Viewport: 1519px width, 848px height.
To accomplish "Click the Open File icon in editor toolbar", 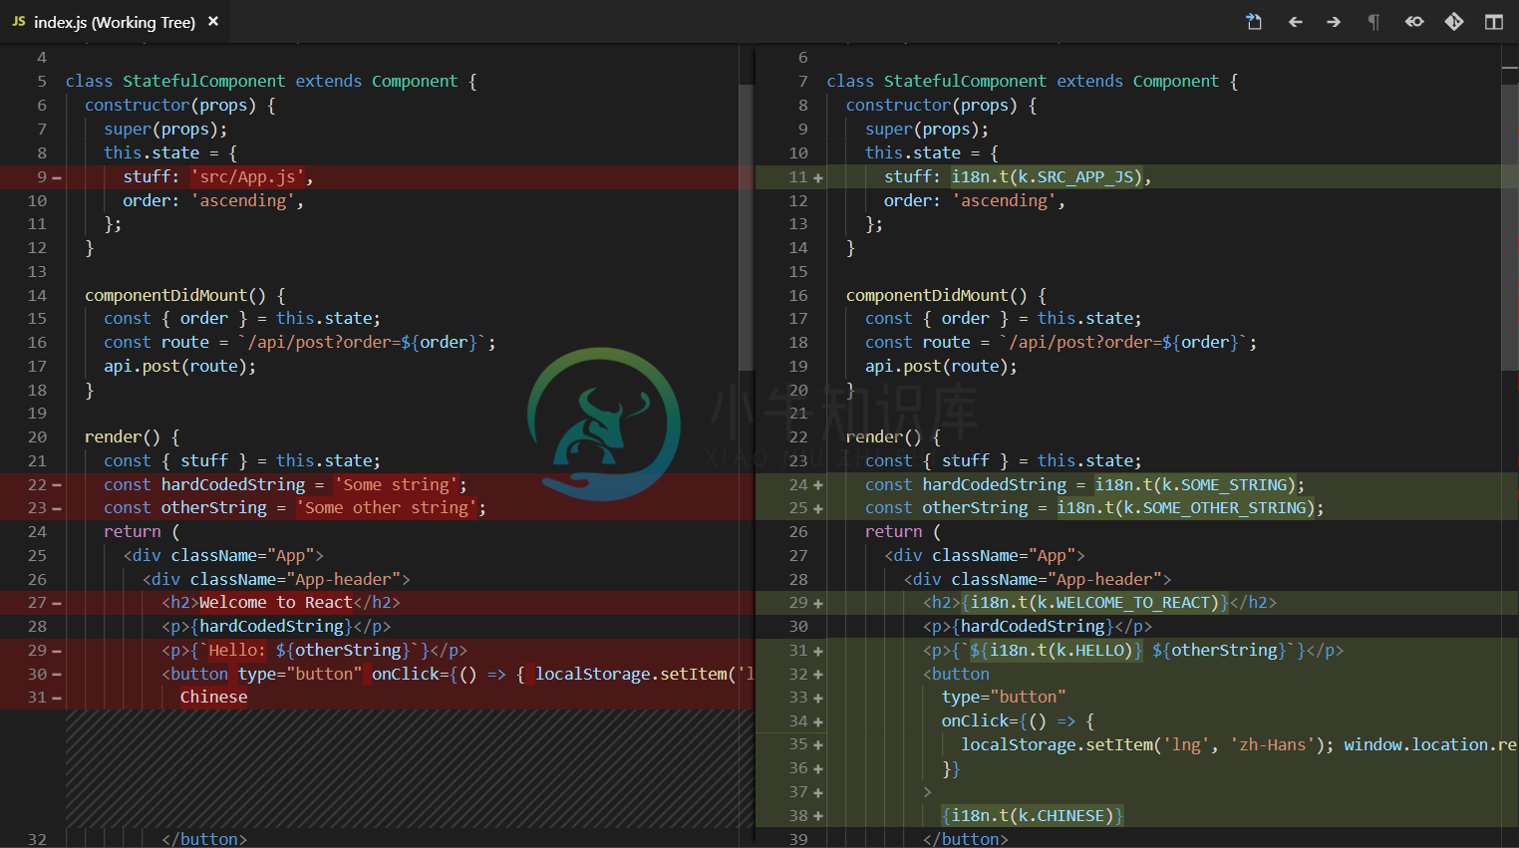I will tap(1254, 21).
